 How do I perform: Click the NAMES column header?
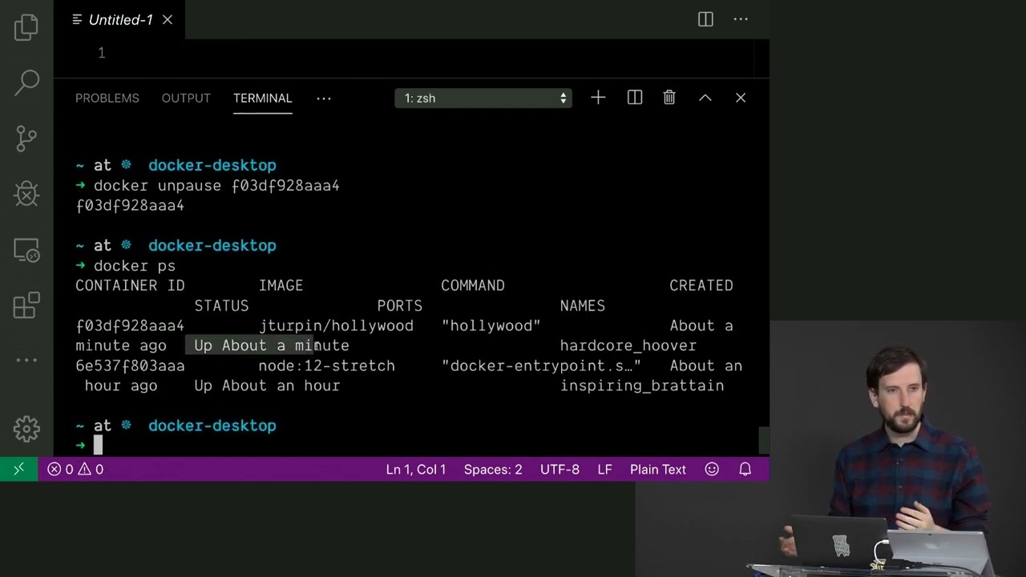tap(583, 305)
